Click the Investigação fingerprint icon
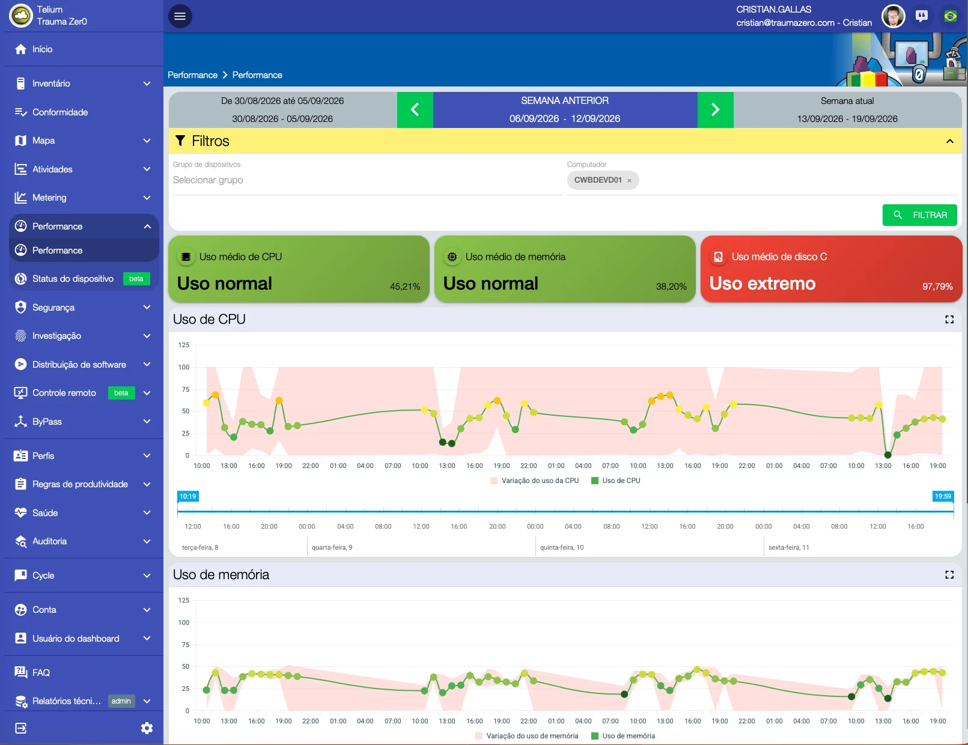This screenshot has height=745, width=968. tap(20, 336)
